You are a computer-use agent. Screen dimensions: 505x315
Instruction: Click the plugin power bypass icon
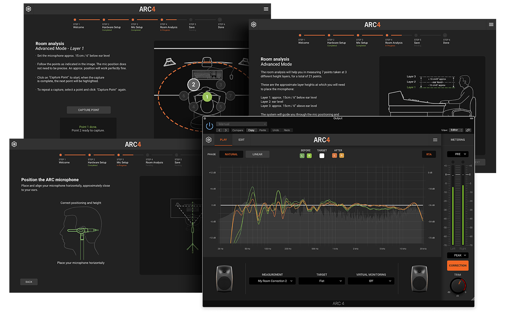(x=209, y=126)
